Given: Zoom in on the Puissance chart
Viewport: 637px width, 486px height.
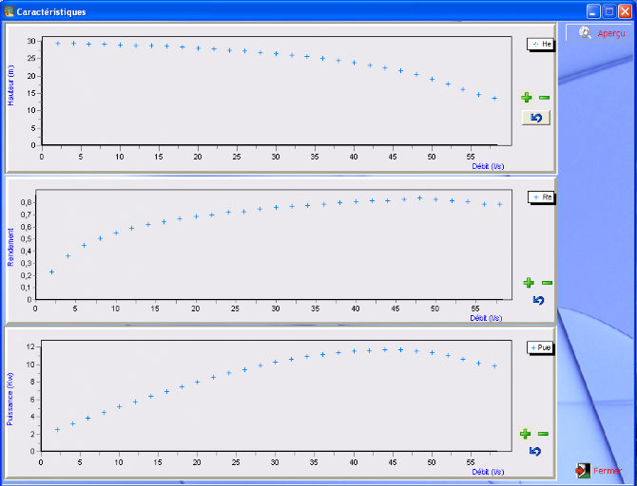Looking at the screenshot, I should (x=525, y=434).
